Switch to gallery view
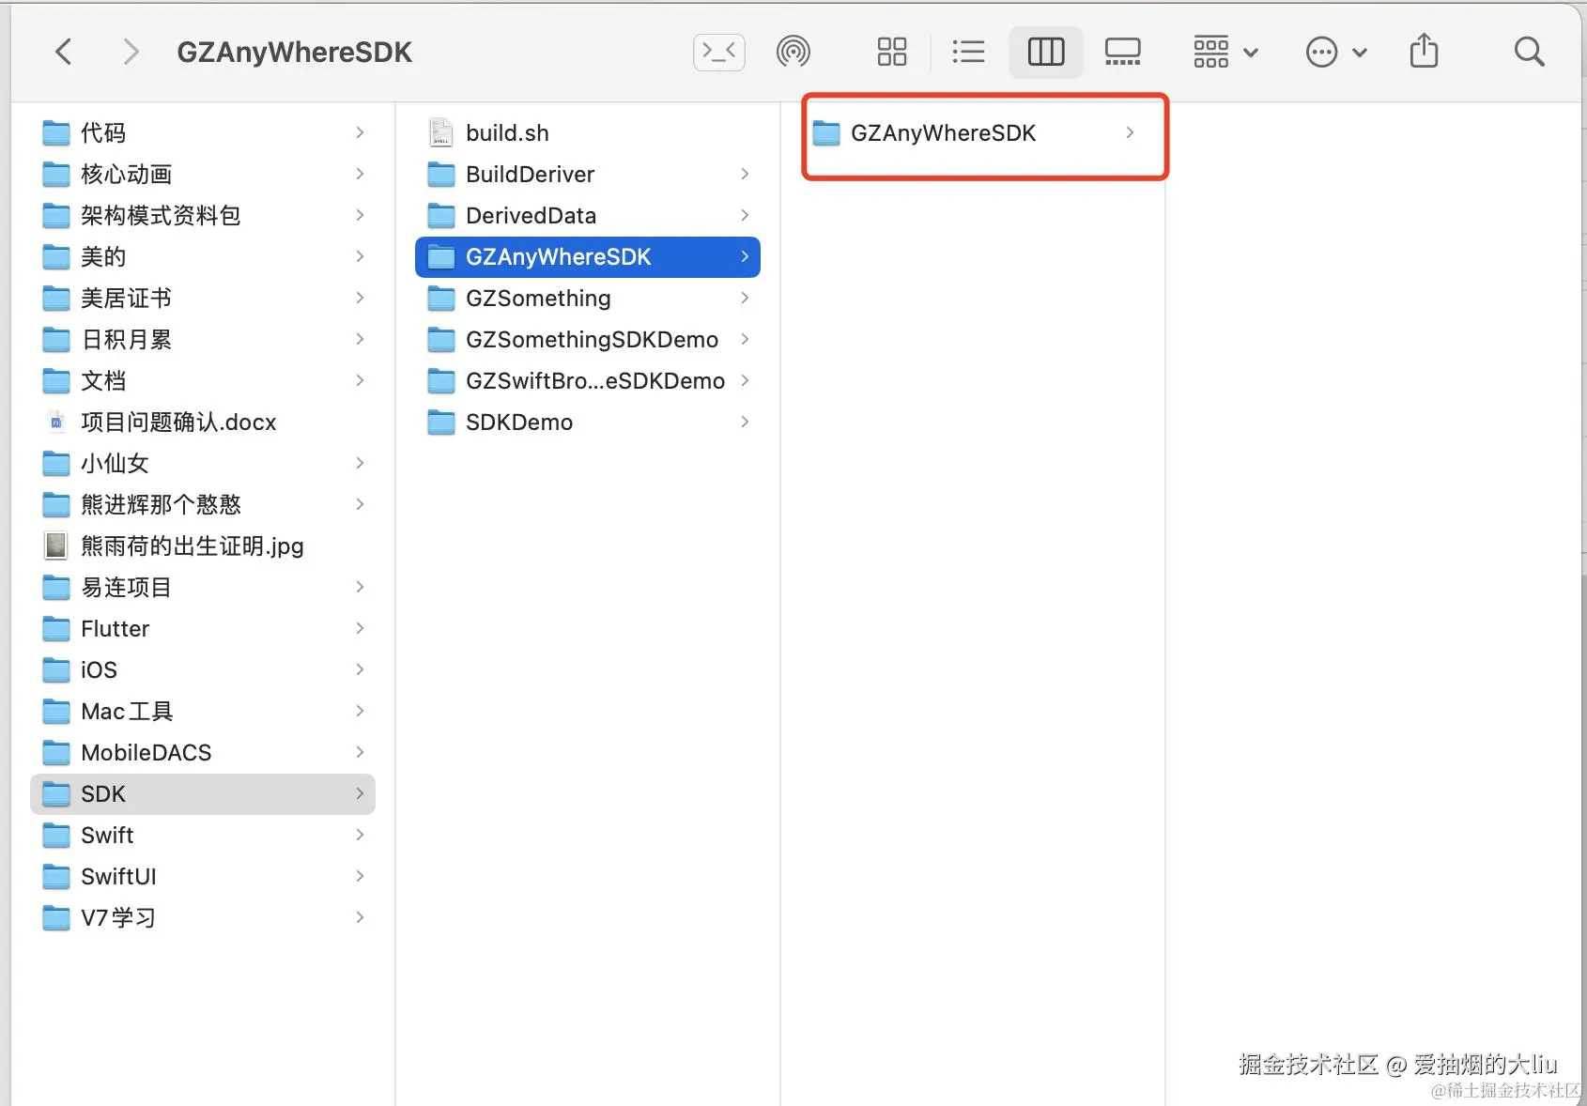 1122,52
